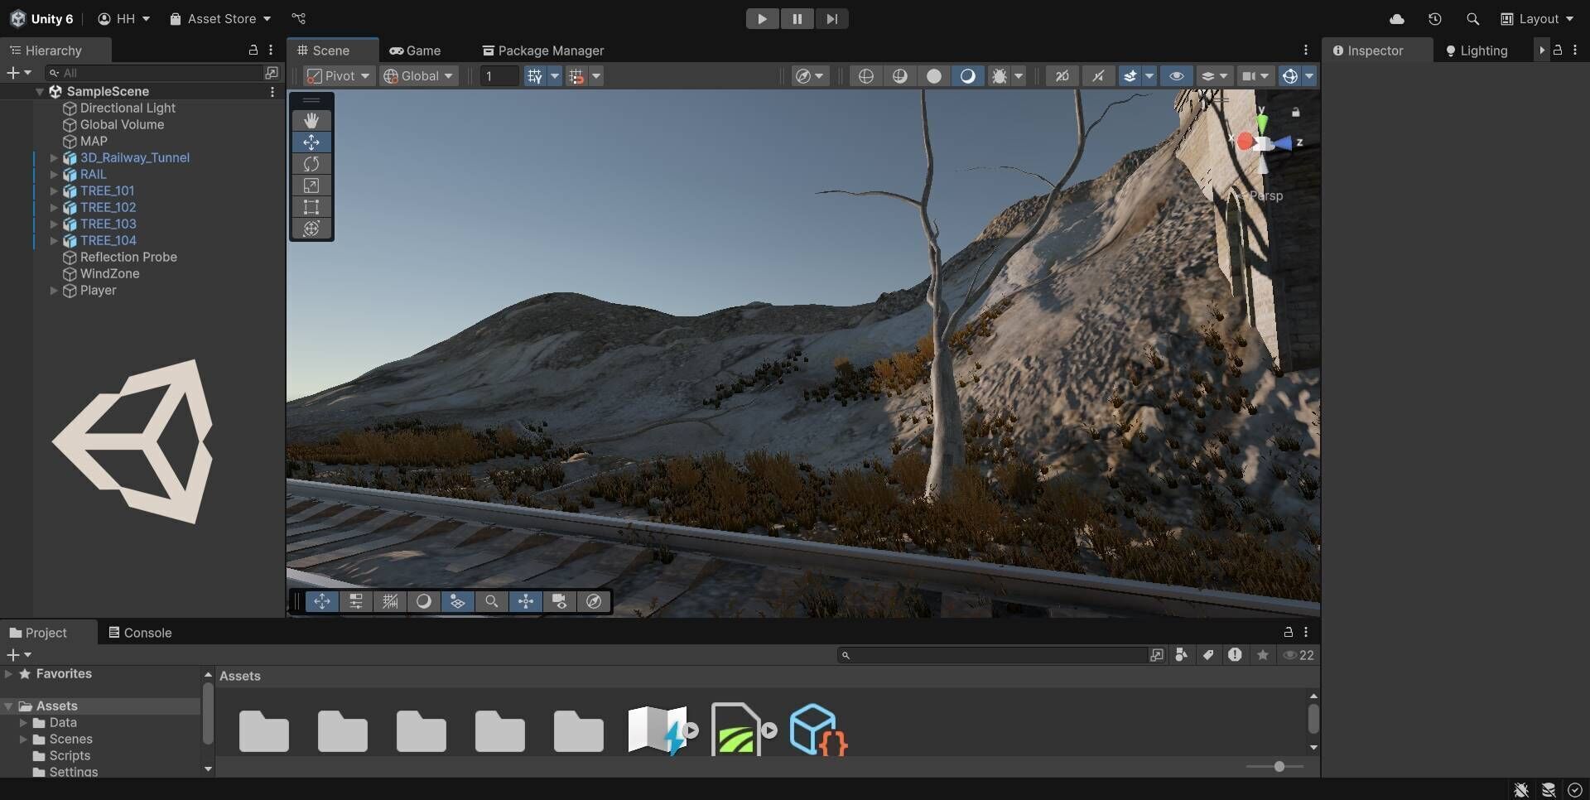The height and width of the screenshot is (800, 1590).
Task: Start Play mode
Action: tap(762, 19)
